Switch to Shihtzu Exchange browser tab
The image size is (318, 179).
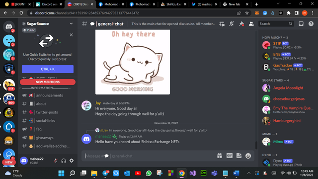[173, 4]
